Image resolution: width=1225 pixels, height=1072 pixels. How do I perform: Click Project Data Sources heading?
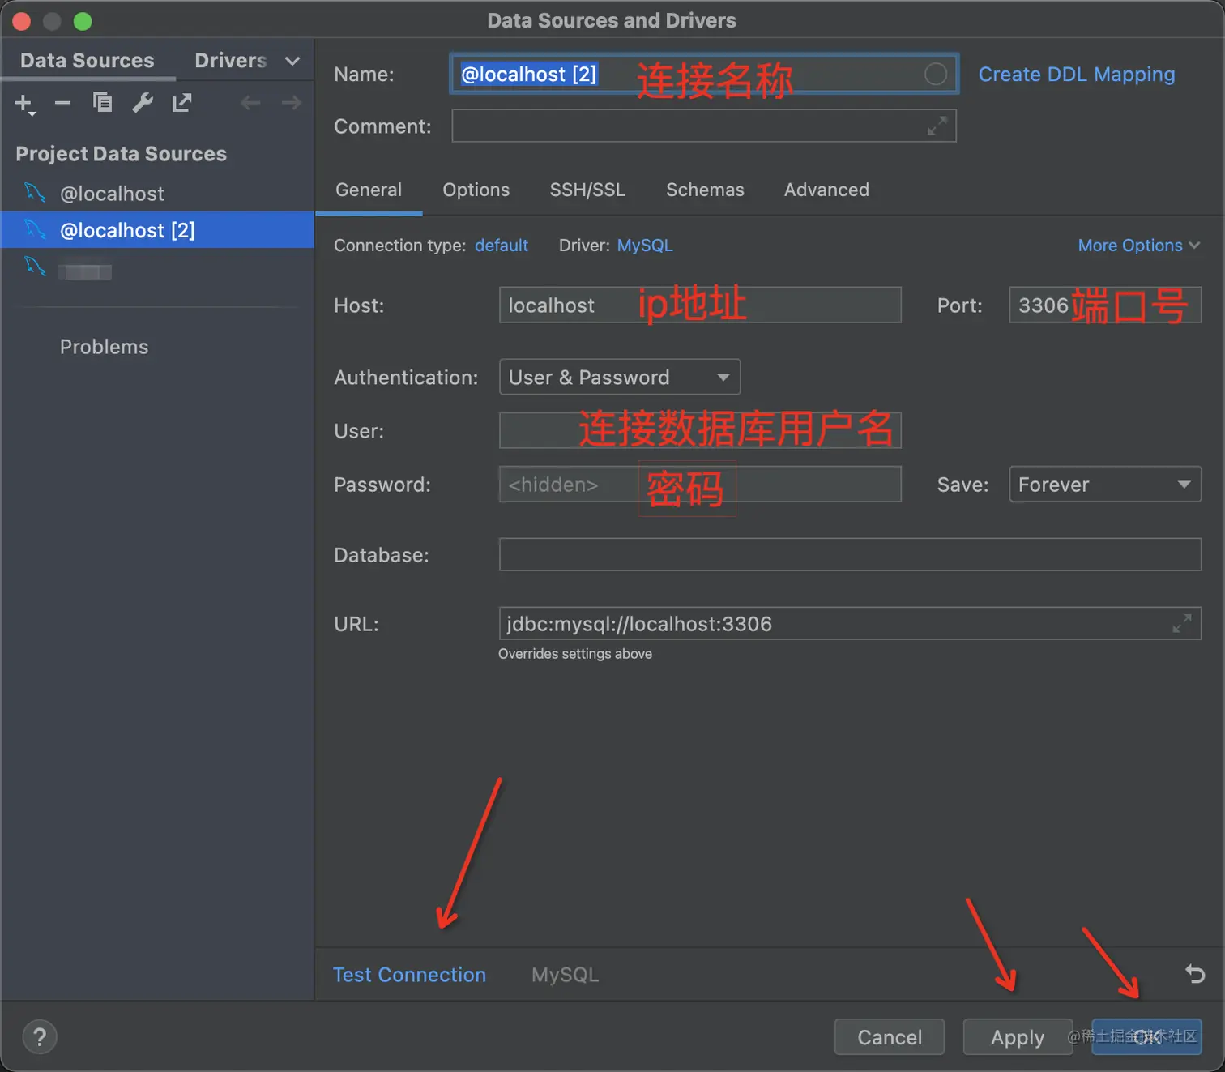coord(122,154)
